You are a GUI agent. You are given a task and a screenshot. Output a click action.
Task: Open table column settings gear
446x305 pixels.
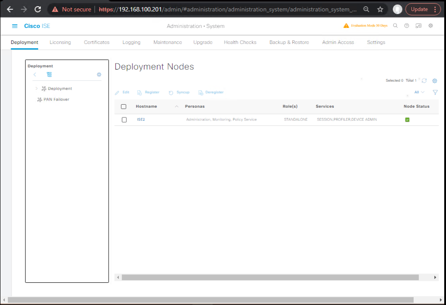(x=434, y=81)
